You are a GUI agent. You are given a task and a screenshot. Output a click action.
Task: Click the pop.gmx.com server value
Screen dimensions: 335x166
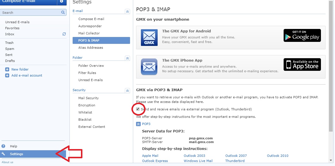click(201, 138)
